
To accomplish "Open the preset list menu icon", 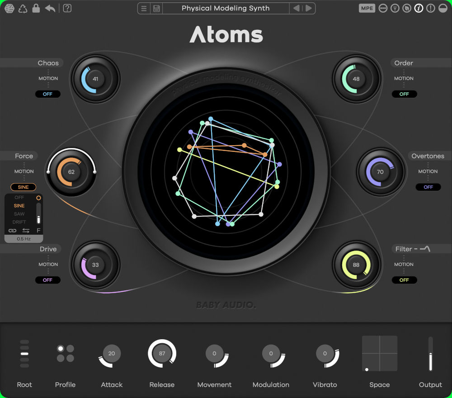I will click(144, 8).
